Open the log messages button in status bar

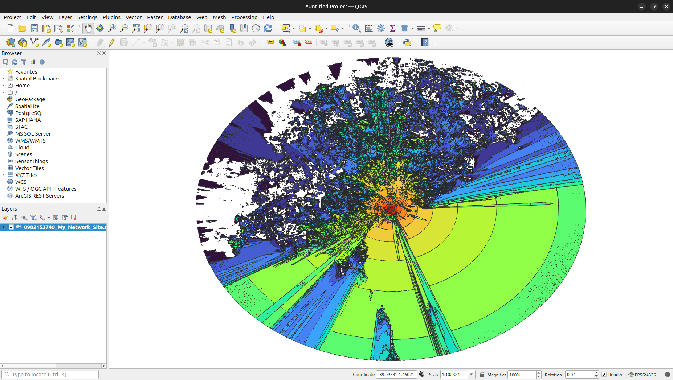coord(667,375)
